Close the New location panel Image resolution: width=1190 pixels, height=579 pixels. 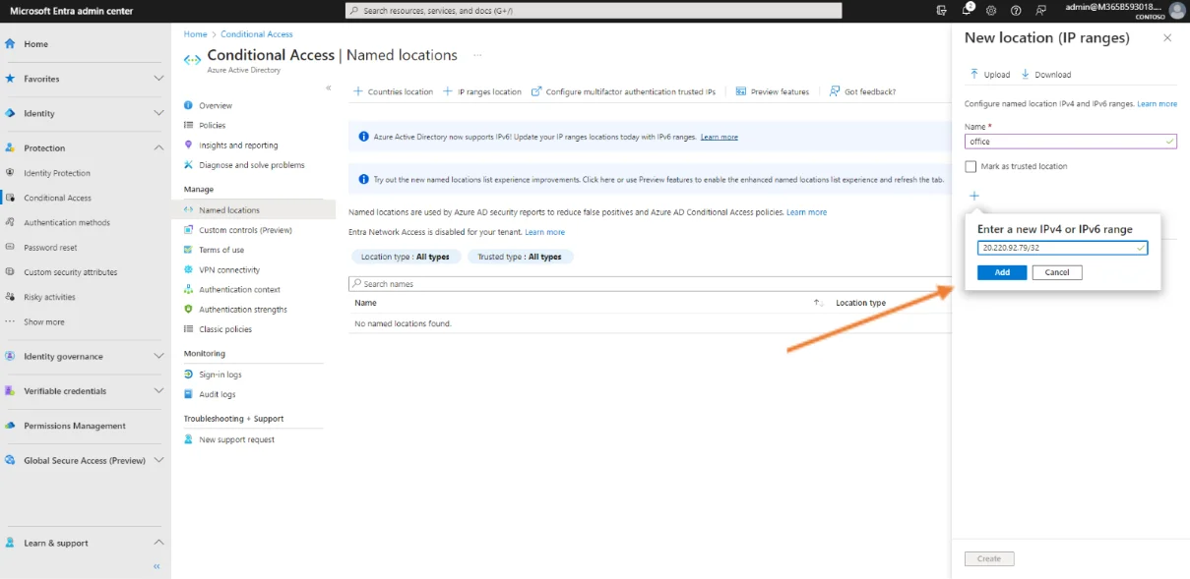click(1167, 38)
